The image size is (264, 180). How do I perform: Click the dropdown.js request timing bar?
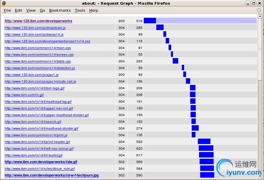[160, 27]
